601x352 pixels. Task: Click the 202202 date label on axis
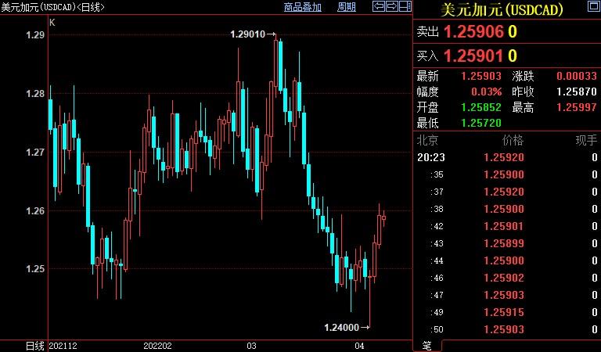pos(158,345)
